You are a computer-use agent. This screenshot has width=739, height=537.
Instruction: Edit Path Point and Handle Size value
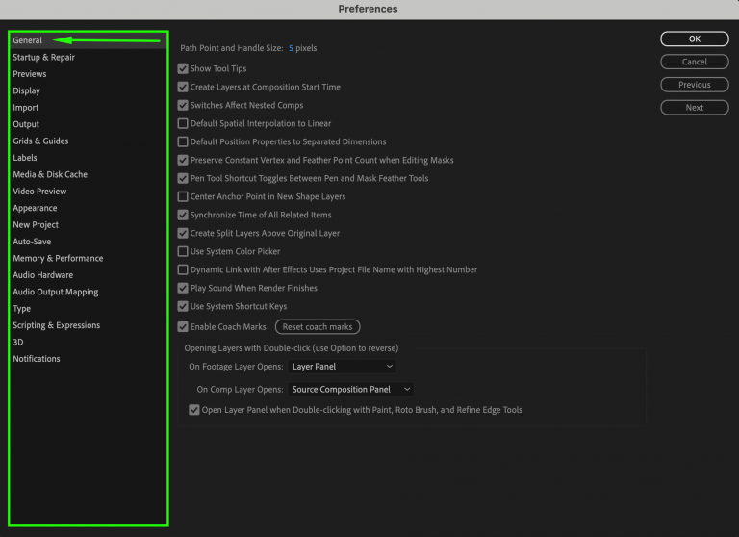click(x=292, y=48)
